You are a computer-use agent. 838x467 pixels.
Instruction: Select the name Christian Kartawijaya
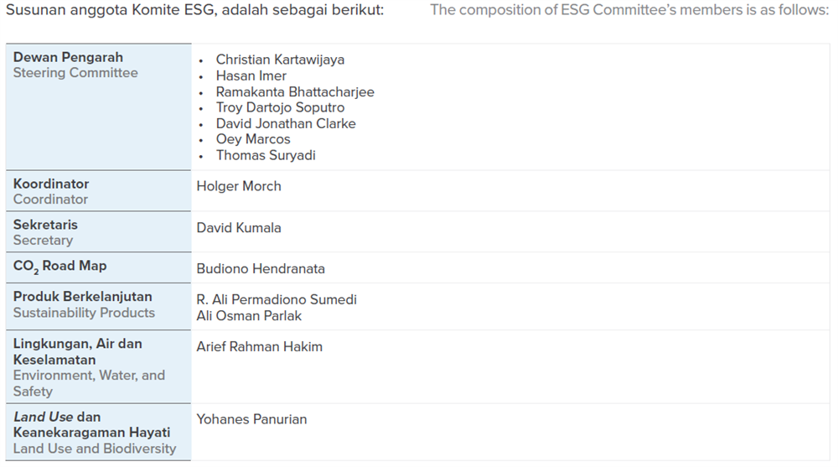click(280, 60)
